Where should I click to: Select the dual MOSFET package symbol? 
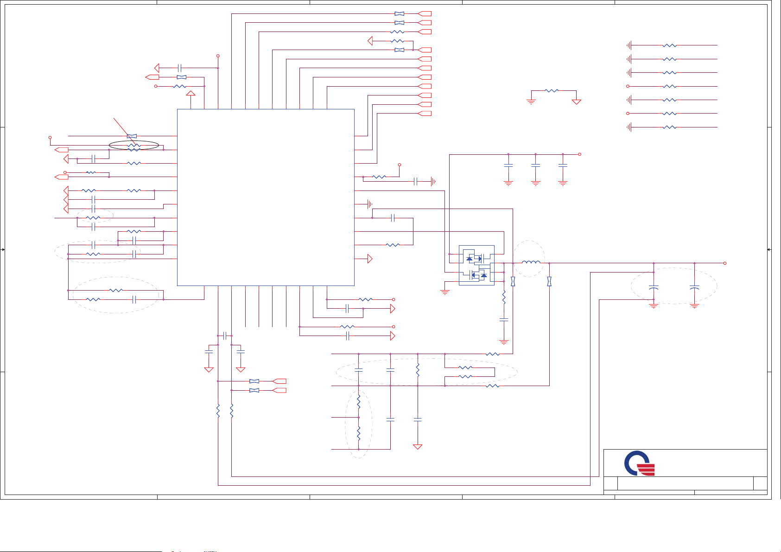tap(476, 265)
